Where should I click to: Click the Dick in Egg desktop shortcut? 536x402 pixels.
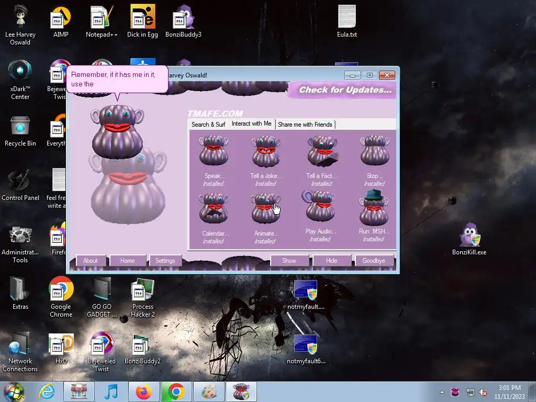pos(142,21)
